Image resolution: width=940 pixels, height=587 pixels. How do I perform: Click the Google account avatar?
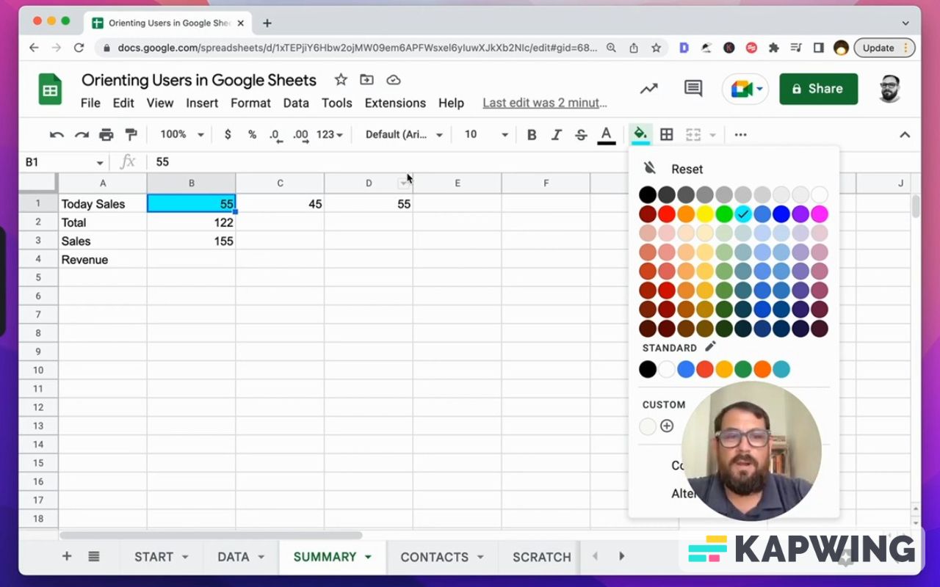pos(889,89)
